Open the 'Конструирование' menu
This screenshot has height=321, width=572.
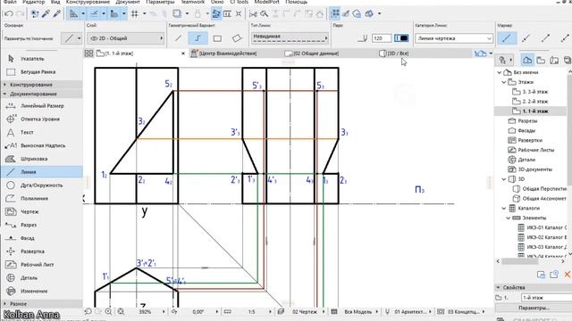tap(88, 2)
